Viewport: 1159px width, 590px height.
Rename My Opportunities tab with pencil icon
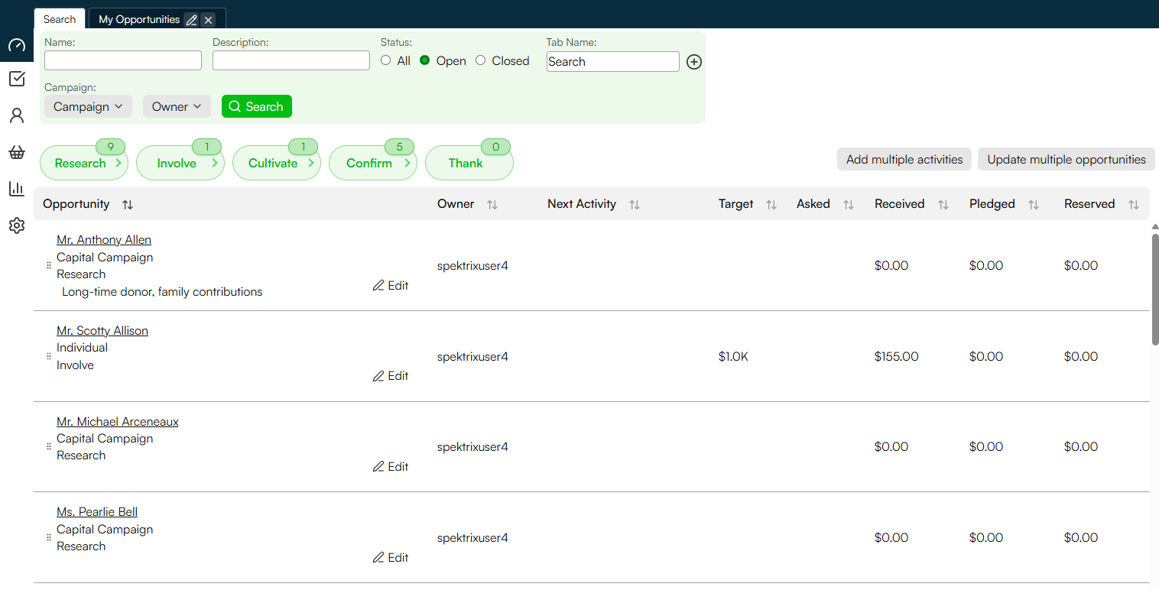point(191,20)
